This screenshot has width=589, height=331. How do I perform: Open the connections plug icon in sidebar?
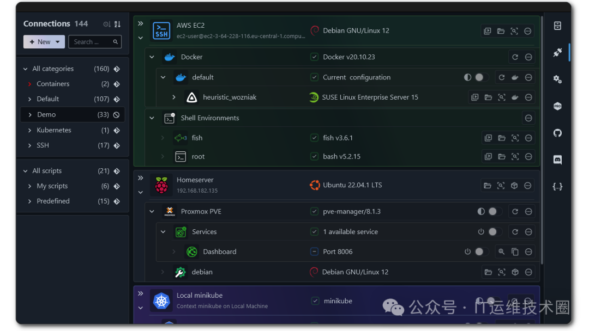(x=557, y=52)
